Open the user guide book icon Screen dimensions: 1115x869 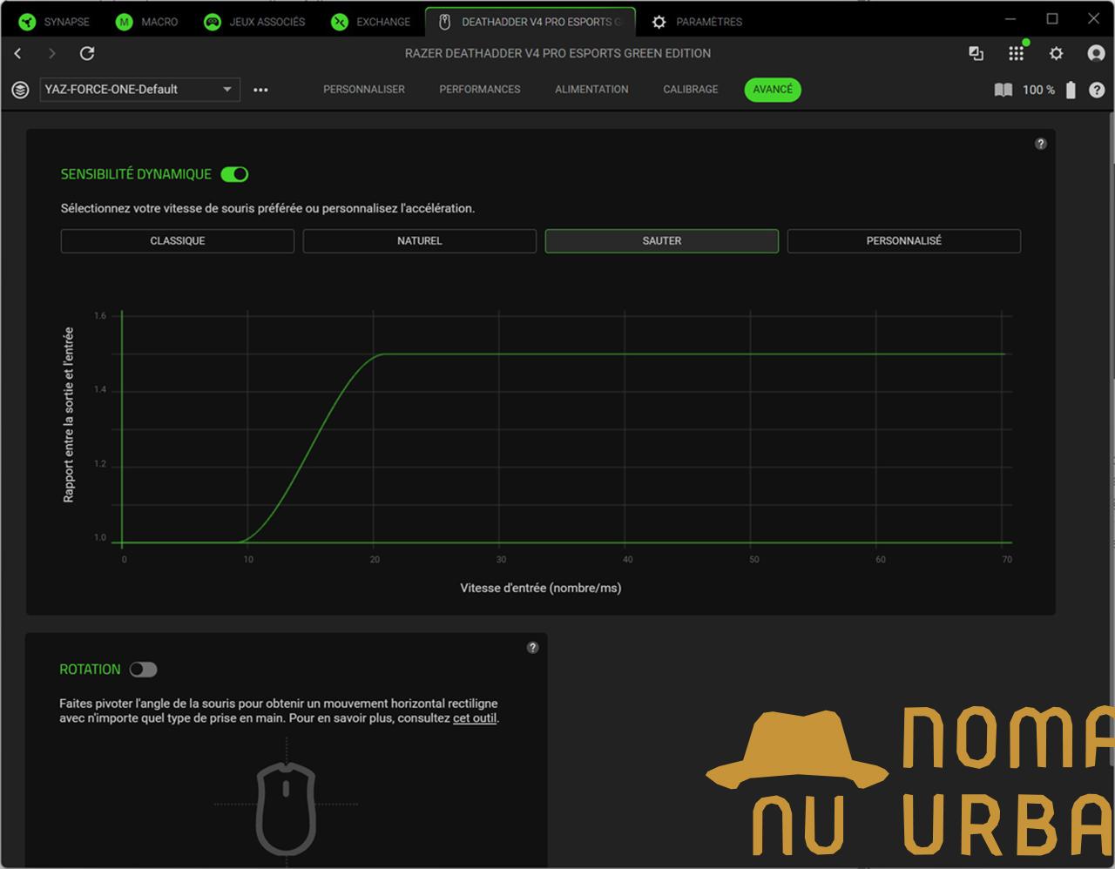(x=1003, y=90)
